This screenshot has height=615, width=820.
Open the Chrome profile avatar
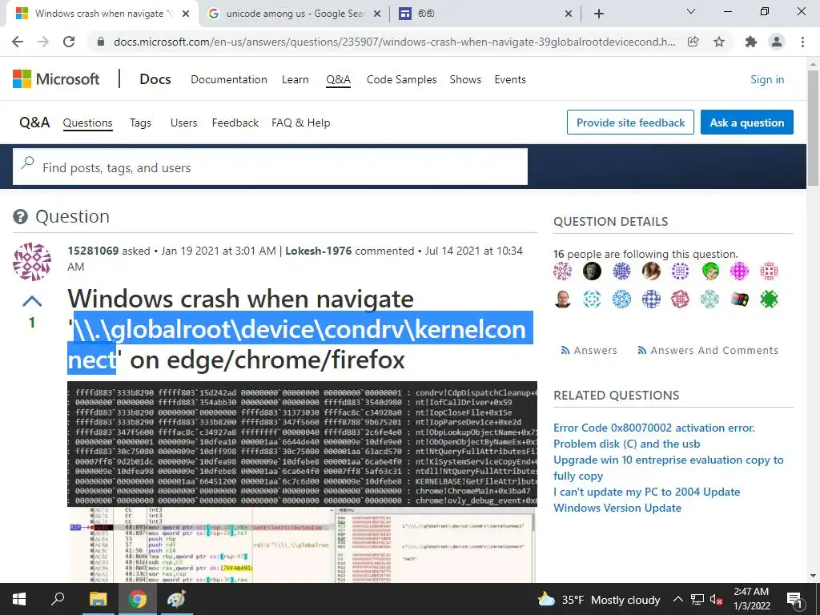(777, 42)
